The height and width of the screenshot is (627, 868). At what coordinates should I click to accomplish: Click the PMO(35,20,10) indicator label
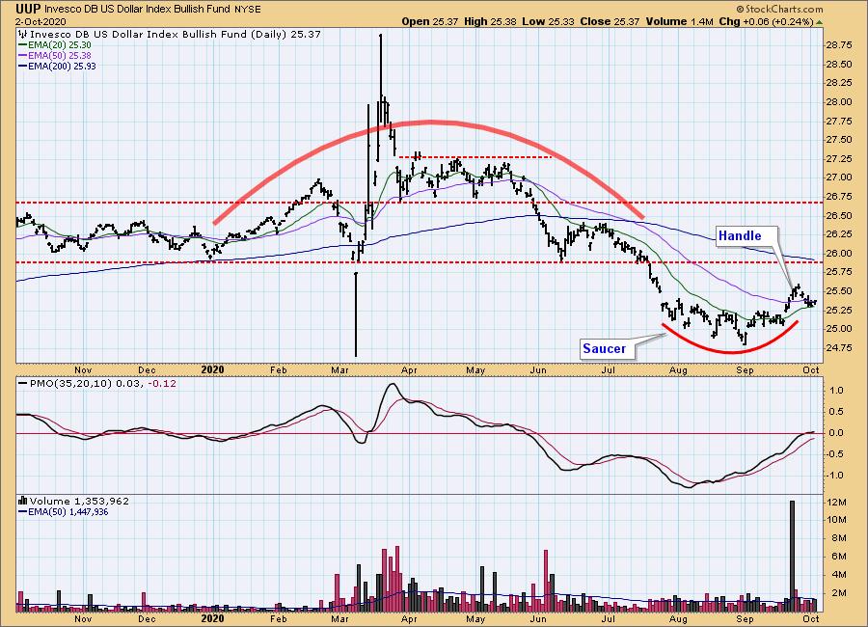pos(69,383)
